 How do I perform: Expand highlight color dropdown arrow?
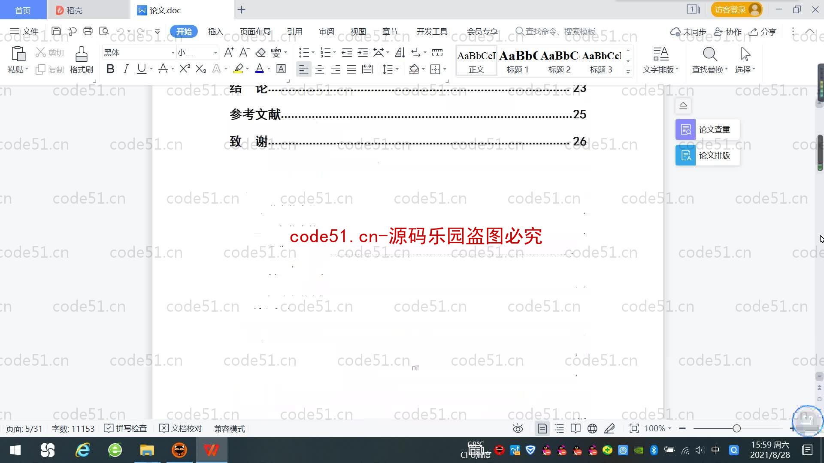point(247,69)
